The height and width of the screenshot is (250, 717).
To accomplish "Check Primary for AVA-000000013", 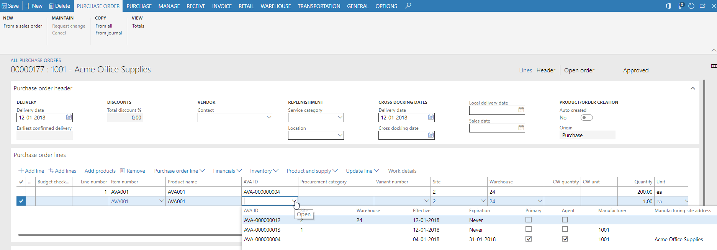I will pyautogui.click(x=529, y=229).
